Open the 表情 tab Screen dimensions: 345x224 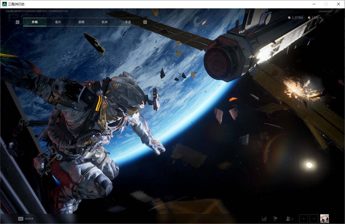[81, 22]
